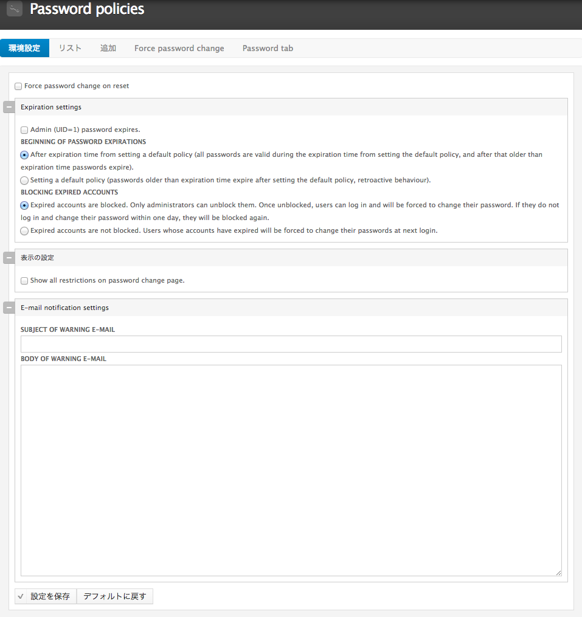The width and height of the screenshot is (582, 617).
Task: Click the 設定を保存 button
Action: point(46,596)
